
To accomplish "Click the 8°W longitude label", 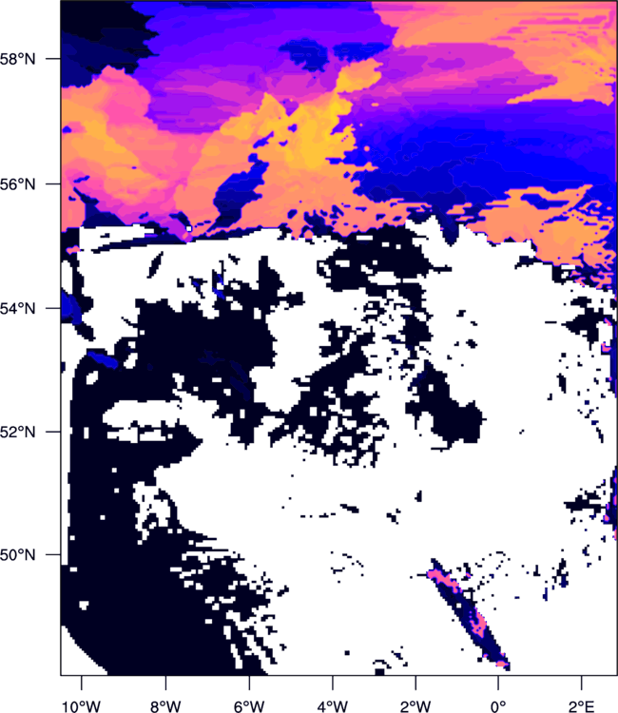I will [x=165, y=706].
